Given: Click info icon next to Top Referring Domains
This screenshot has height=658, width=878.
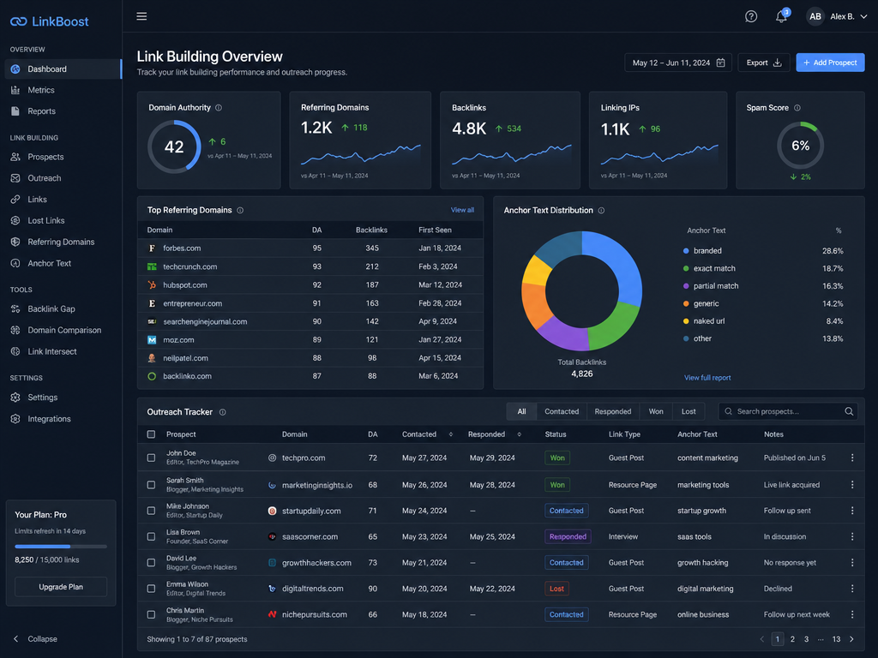Looking at the screenshot, I should coord(240,211).
